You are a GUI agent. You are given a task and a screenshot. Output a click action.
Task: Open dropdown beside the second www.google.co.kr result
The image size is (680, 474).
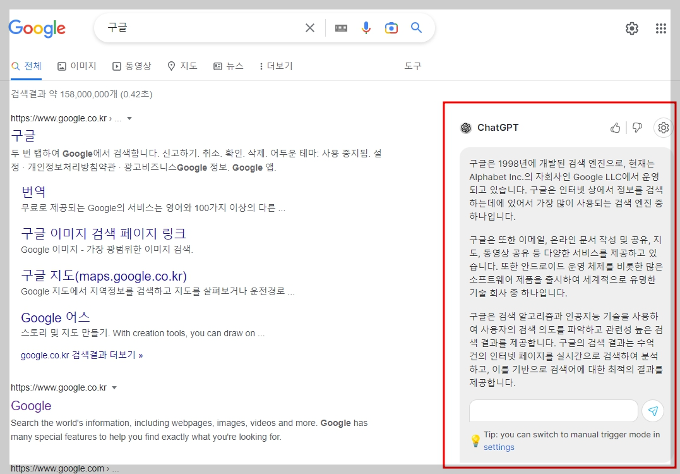(x=114, y=387)
